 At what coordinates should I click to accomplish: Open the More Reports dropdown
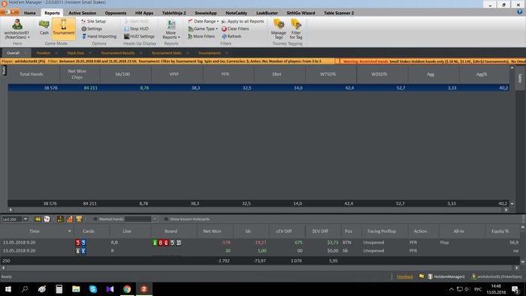pos(171,29)
